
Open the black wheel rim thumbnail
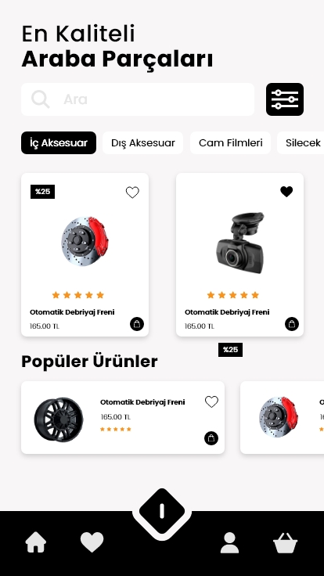tap(59, 419)
